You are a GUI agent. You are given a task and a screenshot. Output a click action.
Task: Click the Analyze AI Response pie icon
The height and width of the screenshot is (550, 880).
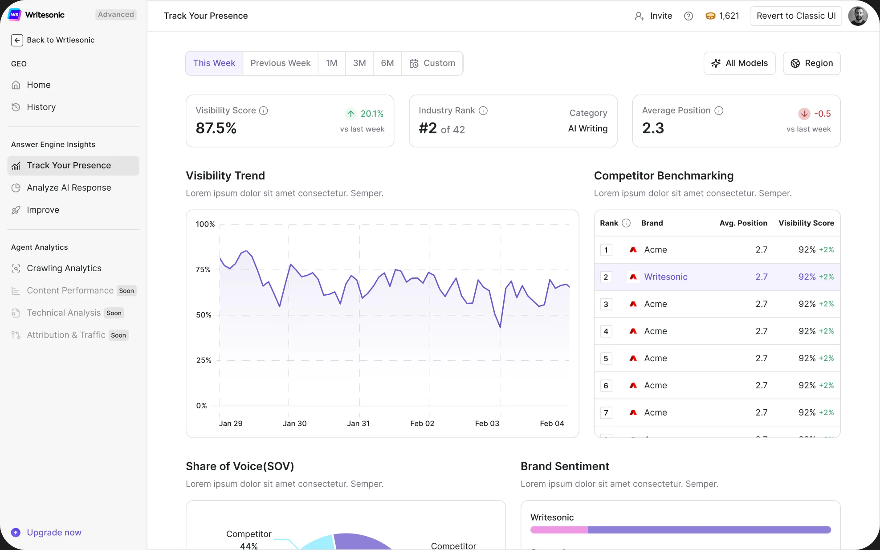click(x=16, y=188)
